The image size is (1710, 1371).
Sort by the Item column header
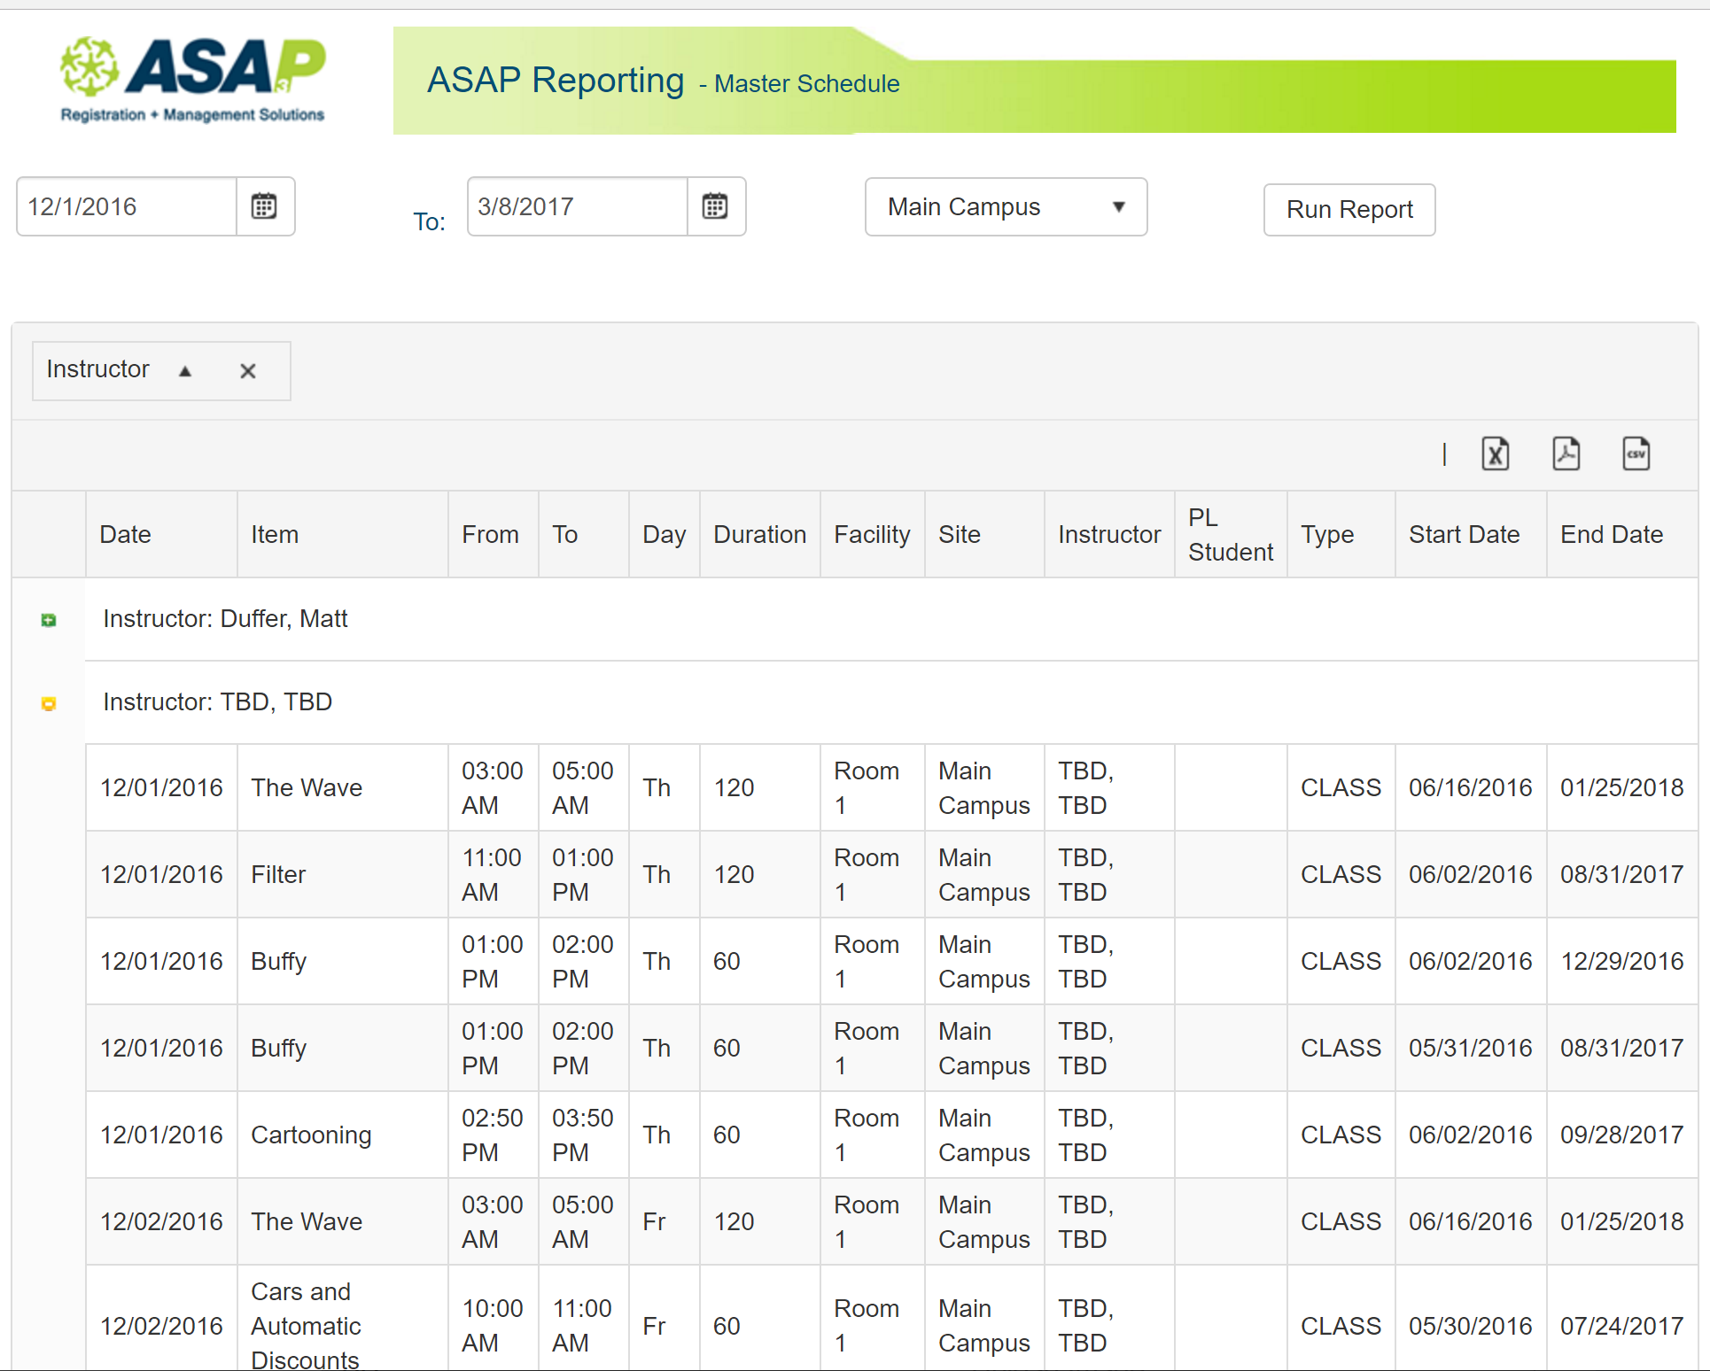point(275,534)
